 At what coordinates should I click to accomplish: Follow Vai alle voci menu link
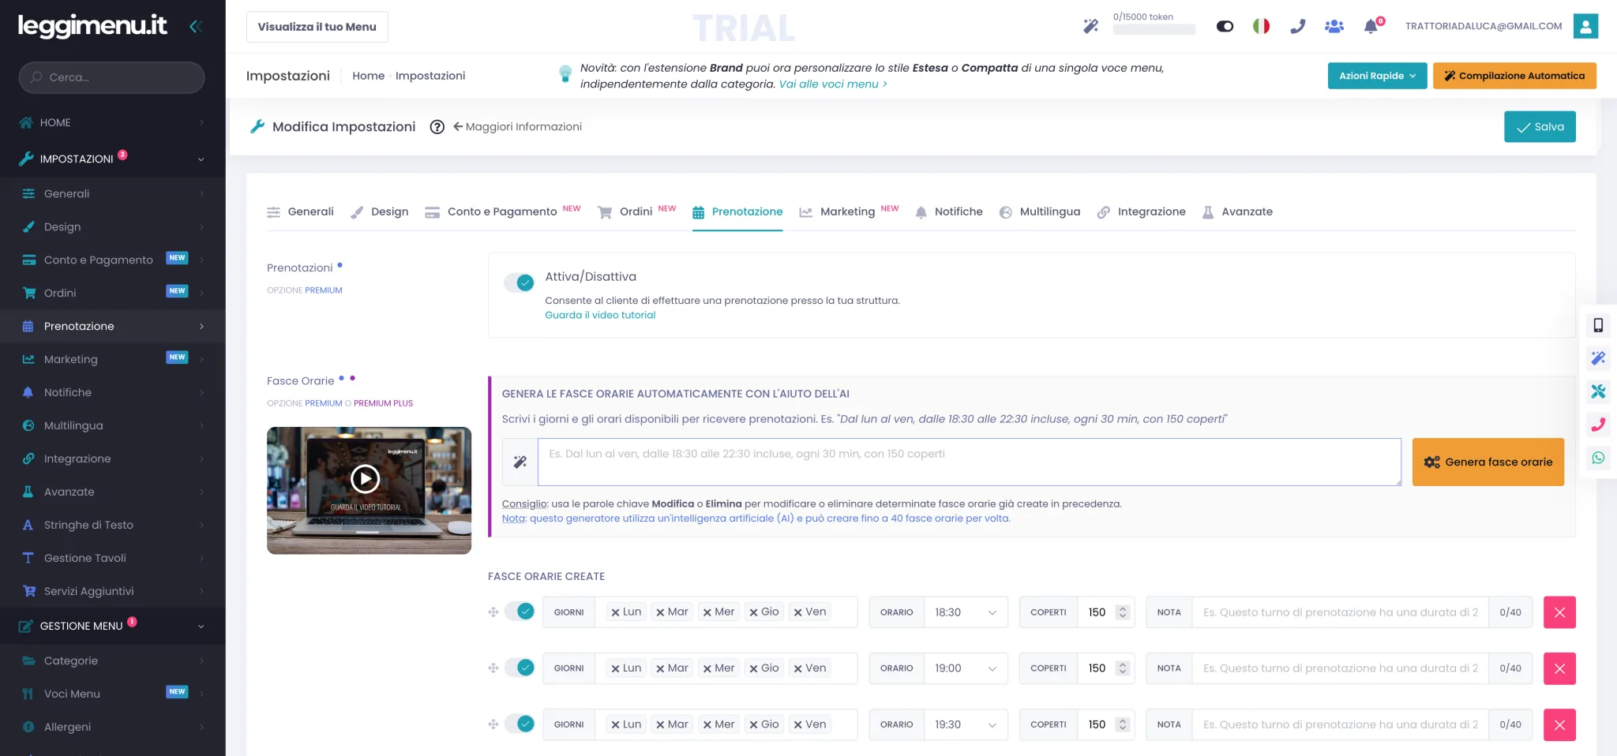click(833, 84)
